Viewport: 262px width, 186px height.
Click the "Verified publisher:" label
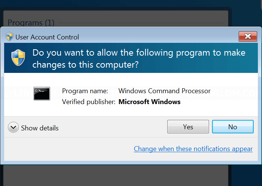point(89,102)
